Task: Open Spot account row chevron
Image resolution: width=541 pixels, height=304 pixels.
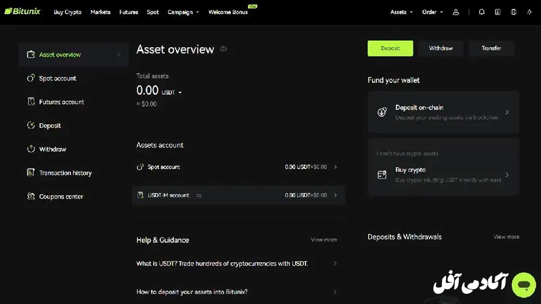Action: (x=335, y=167)
